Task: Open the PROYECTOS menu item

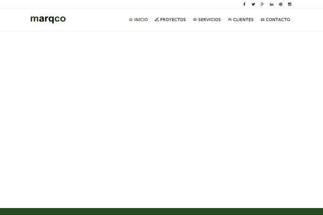Action: point(170,19)
